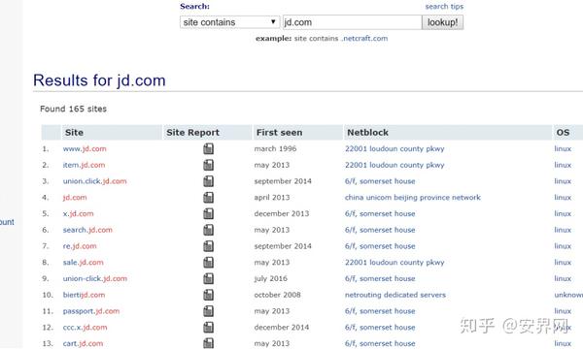Click linux OS link for www.jd.com
583x349 pixels.
pos(563,148)
